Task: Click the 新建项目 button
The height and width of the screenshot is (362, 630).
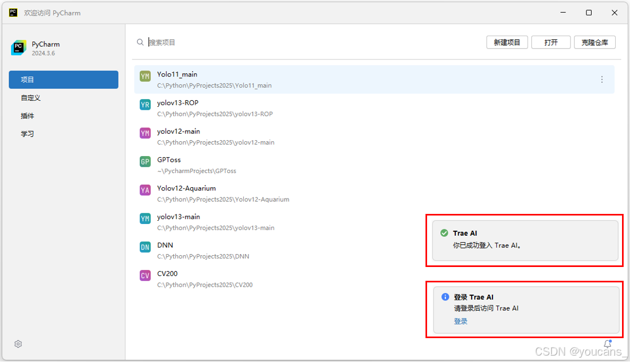Action: tap(507, 42)
